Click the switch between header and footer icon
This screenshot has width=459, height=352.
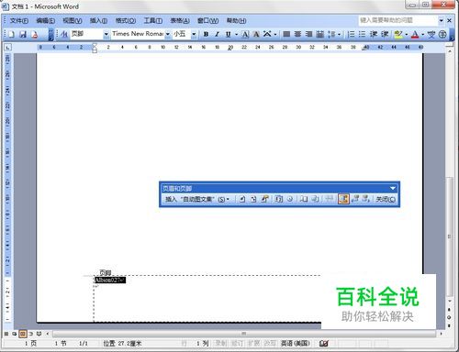click(343, 199)
